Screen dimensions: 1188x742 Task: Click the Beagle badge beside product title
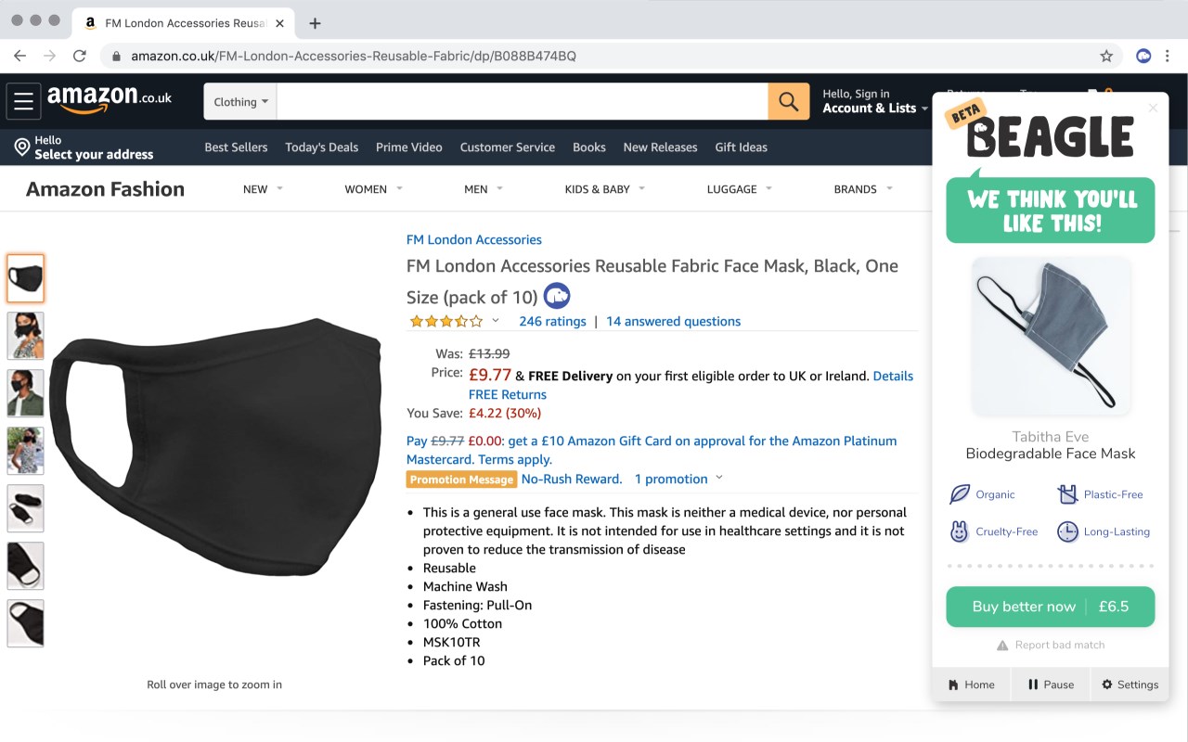(557, 296)
